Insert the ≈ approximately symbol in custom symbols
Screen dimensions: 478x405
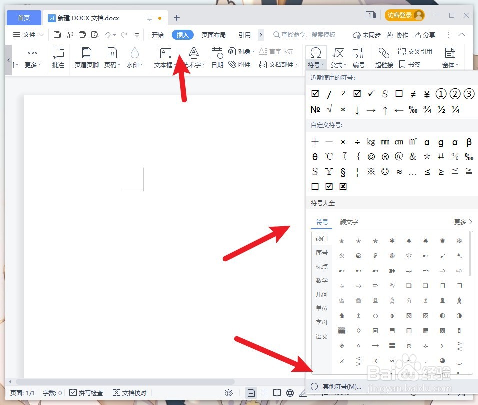point(399,172)
